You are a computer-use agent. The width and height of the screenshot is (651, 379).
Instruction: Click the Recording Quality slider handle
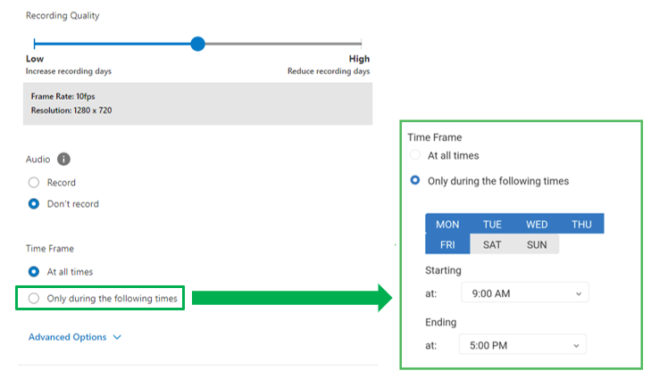pyautogui.click(x=197, y=44)
